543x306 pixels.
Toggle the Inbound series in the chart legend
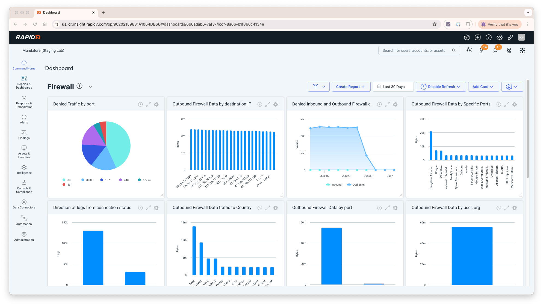334,185
